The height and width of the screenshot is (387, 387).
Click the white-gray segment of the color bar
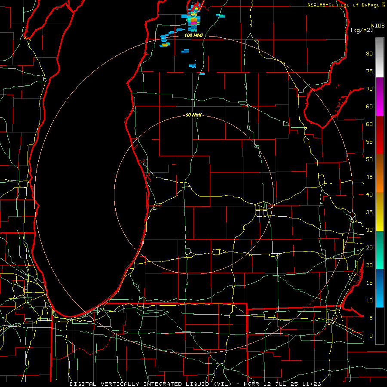coord(380,58)
